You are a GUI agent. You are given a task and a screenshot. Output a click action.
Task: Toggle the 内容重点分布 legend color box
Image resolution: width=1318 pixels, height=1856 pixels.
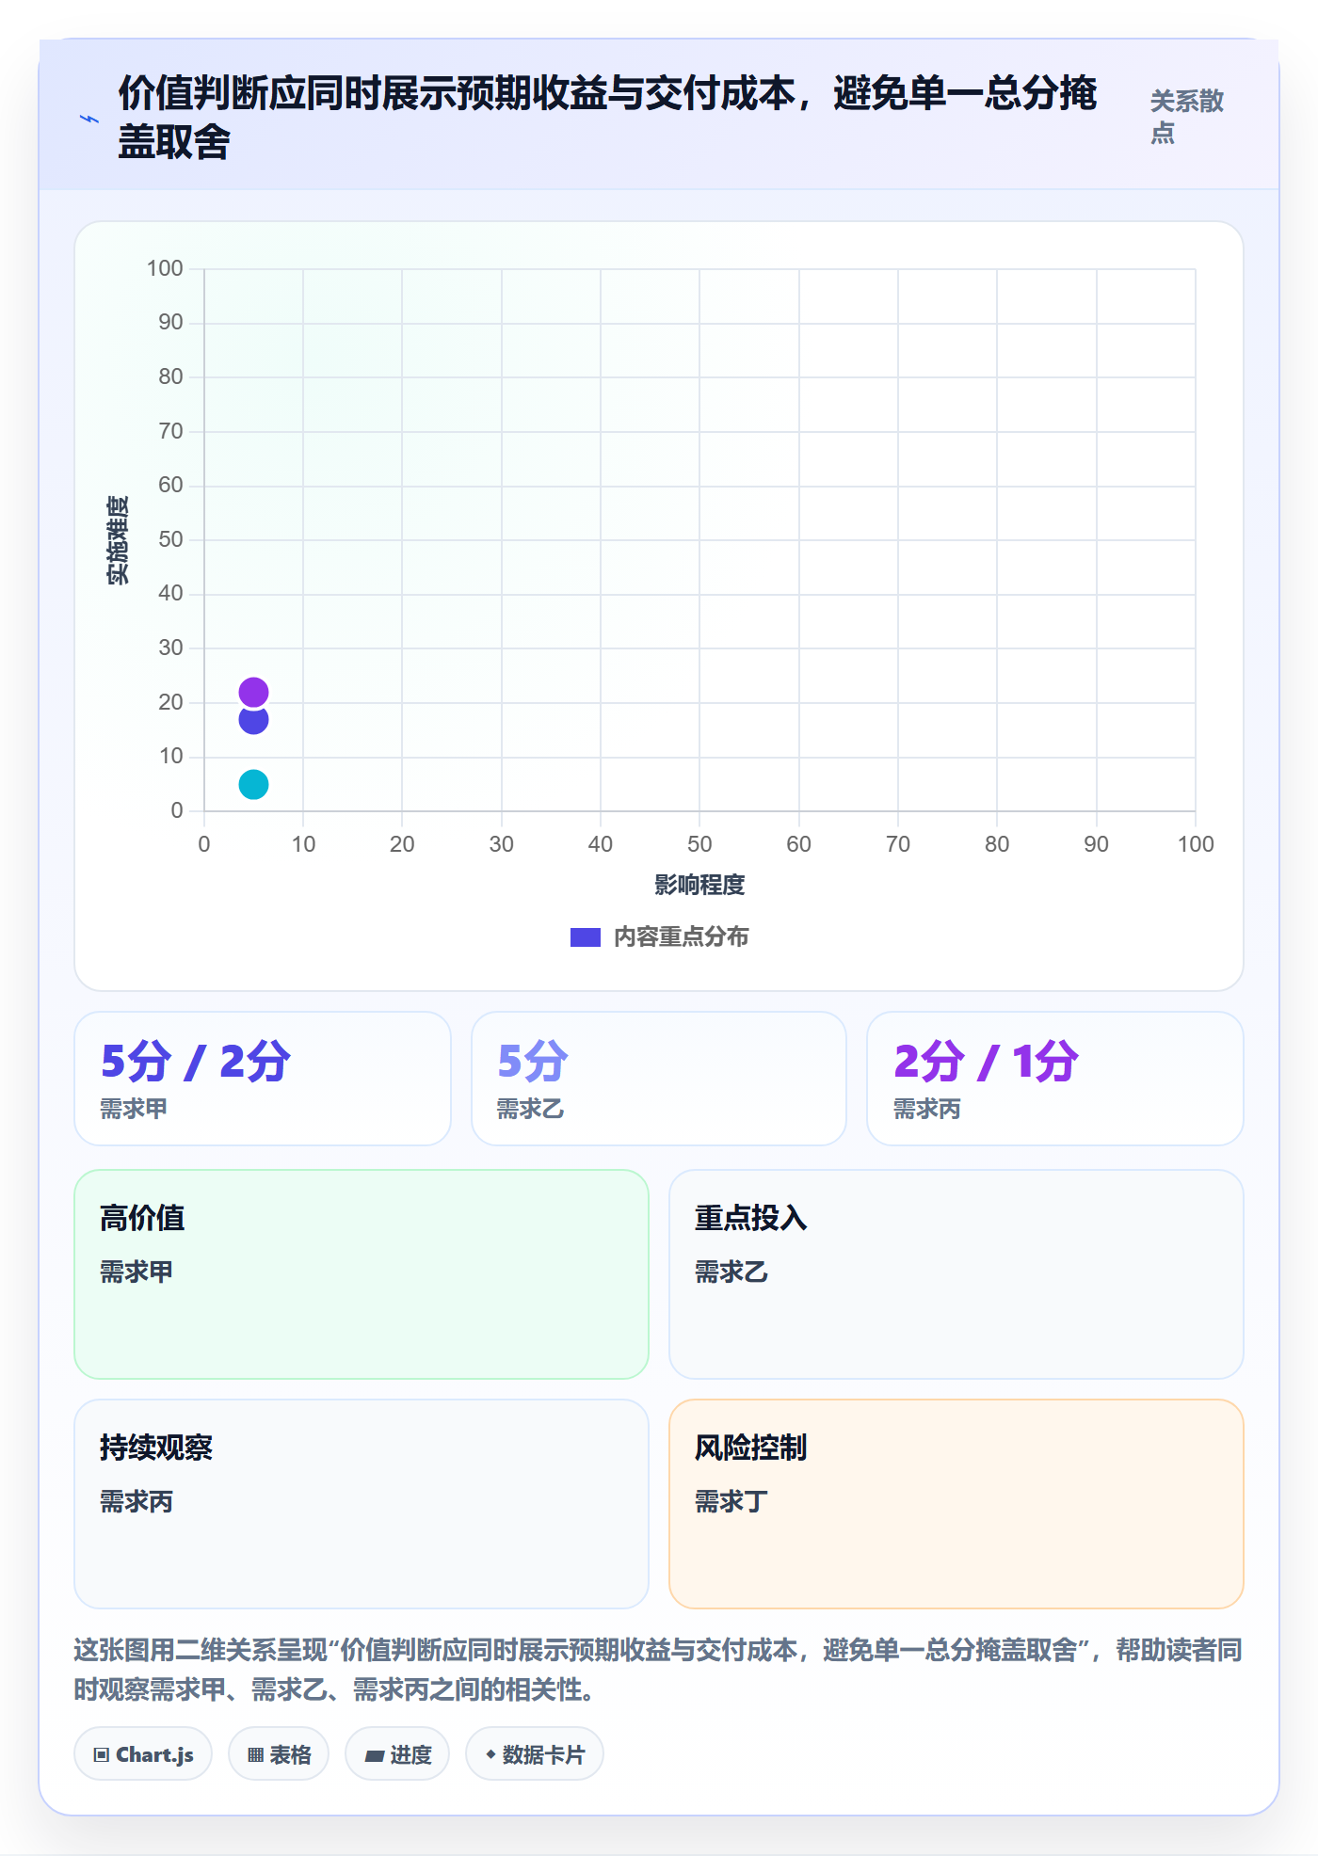[x=586, y=937]
